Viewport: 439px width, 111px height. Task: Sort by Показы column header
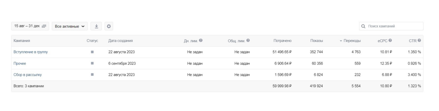[x=316, y=41]
